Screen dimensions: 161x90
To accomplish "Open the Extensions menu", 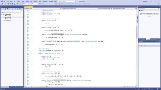I will [45, 1].
